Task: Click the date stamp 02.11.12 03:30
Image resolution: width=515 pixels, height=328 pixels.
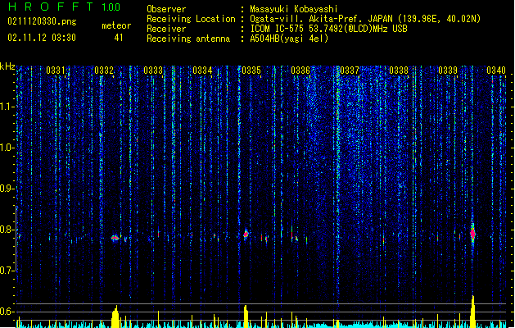Action: 42,38
